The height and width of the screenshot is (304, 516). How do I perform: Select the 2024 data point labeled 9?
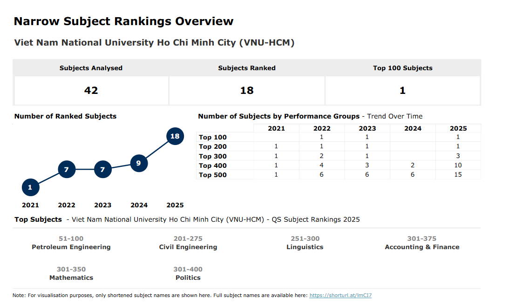click(139, 163)
